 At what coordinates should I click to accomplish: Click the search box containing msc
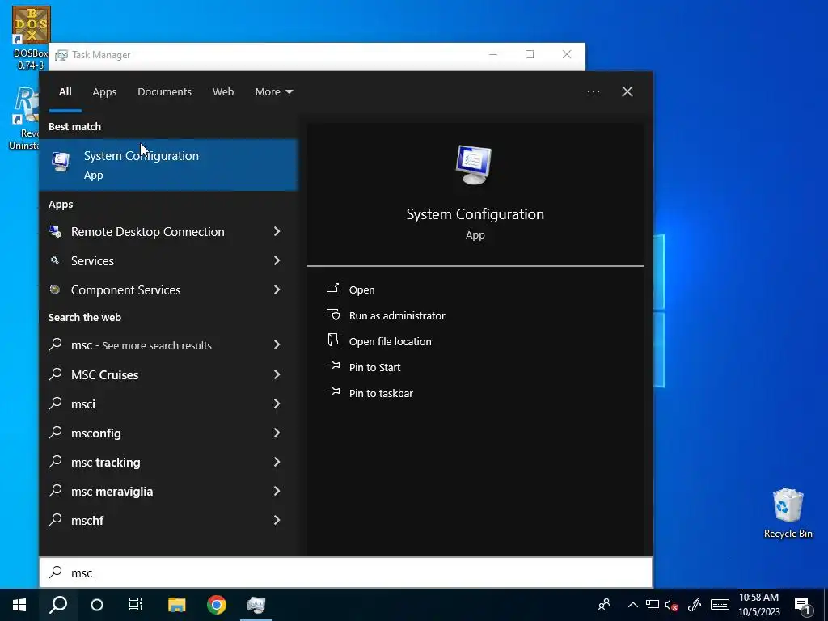pyautogui.click(x=346, y=573)
